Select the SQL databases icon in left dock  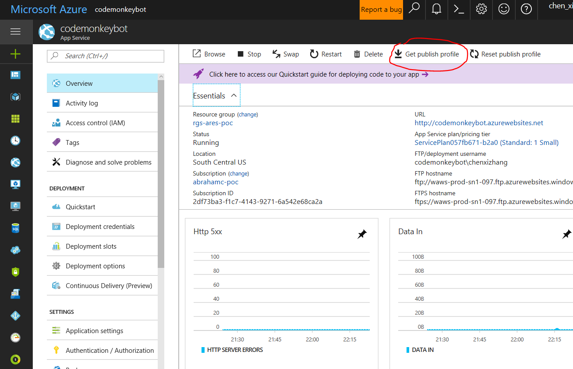pyautogui.click(x=16, y=228)
